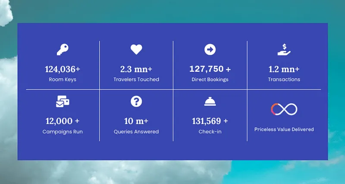Click the service bell Check-in icon

click(x=210, y=102)
